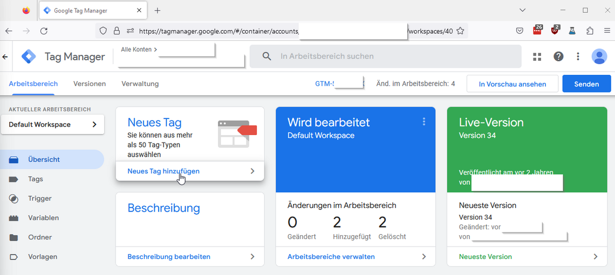Viewport: 615px width, 275px height.
Task: Open the Alle Konten breadcrumb dropdown
Action: point(139,50)
